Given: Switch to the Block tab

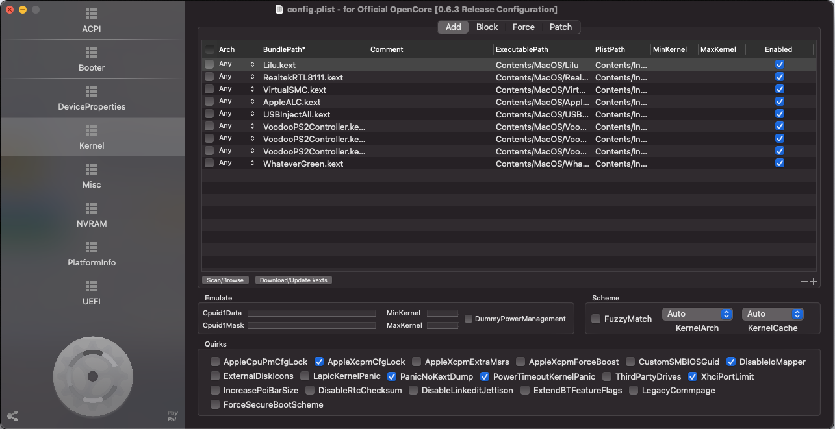Looking at the screenshot, I should [x=487, y=27].
